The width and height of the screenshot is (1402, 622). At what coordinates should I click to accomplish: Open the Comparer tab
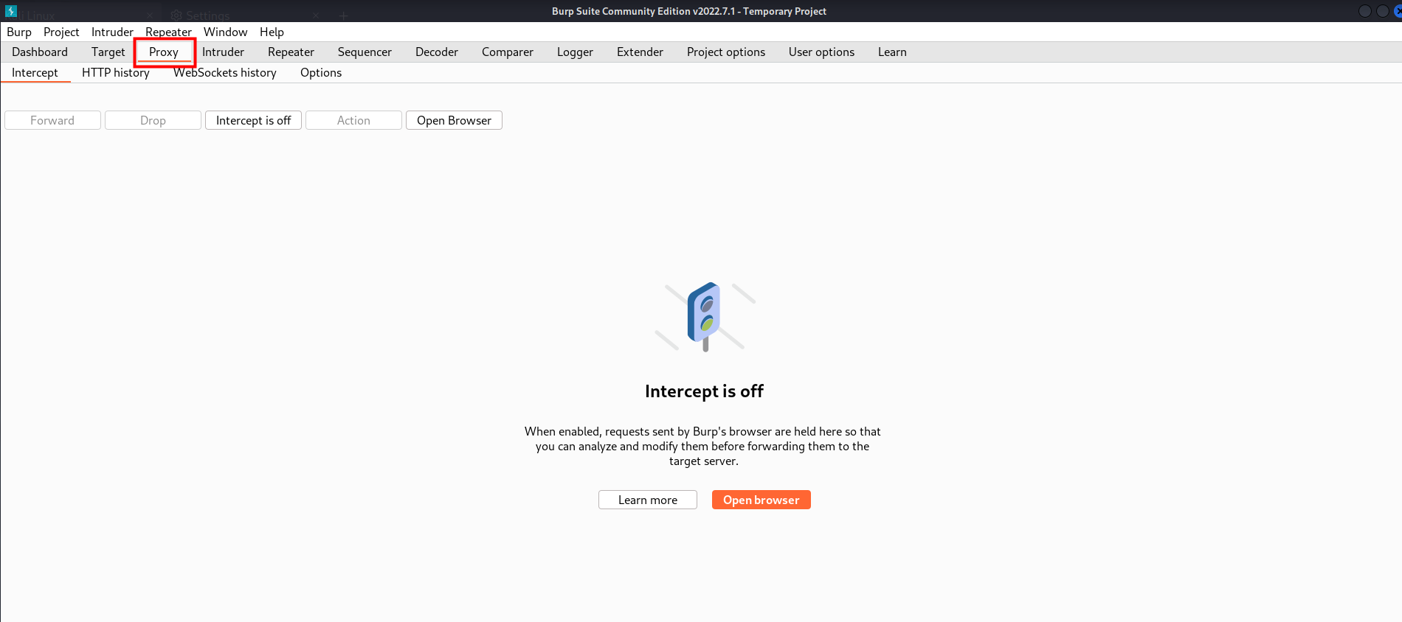click(508, 52)
